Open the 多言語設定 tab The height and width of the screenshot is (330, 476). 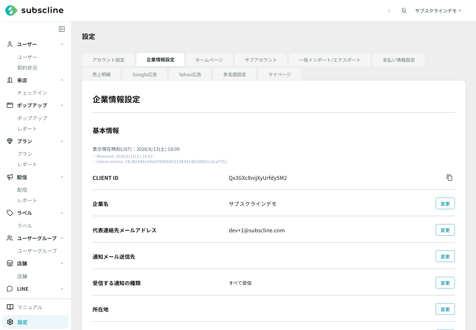click(x=235, y=74)
